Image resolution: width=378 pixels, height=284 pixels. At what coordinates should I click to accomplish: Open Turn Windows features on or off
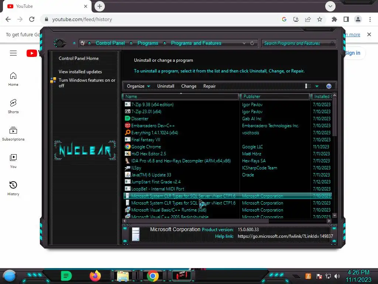click(87, 83)
